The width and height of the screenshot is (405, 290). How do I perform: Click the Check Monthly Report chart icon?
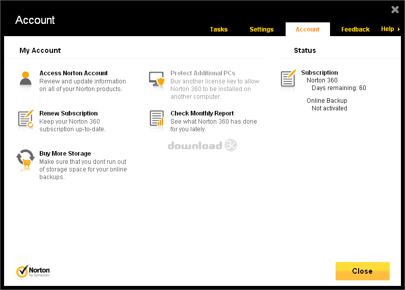[157, 118]
